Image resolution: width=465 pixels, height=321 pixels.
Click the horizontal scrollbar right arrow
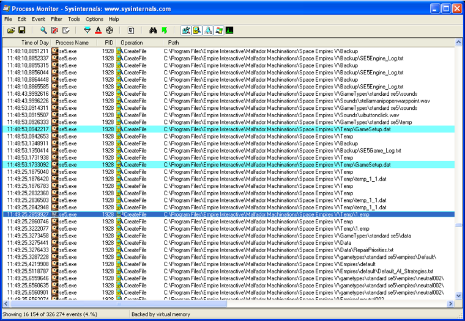(x=451, y=303)
